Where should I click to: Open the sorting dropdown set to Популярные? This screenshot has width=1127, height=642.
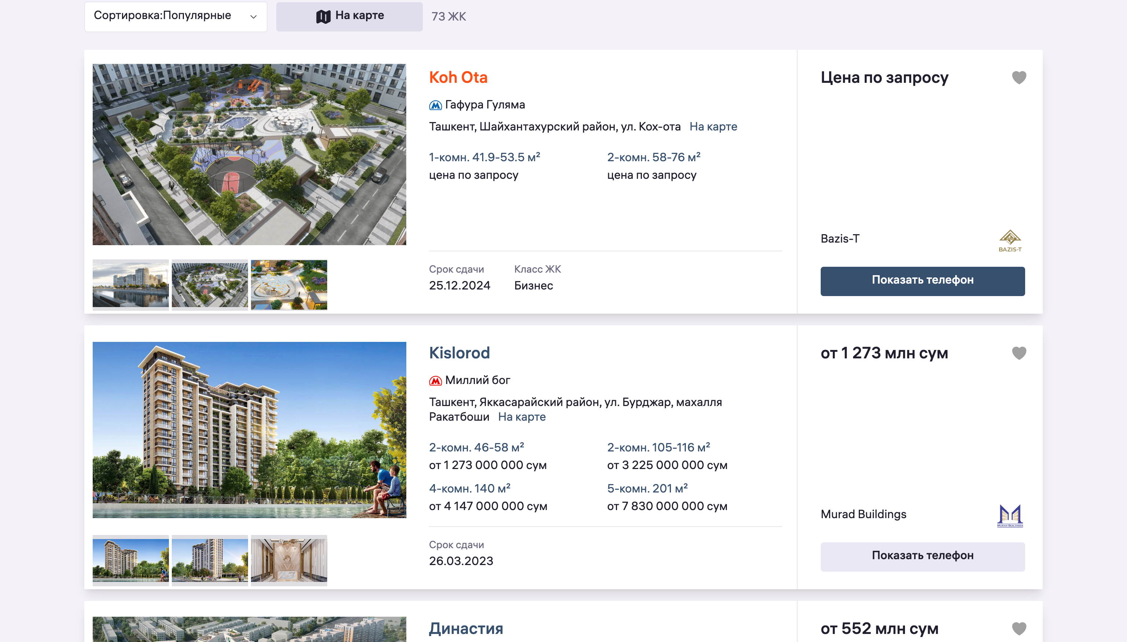pos(175,16)
